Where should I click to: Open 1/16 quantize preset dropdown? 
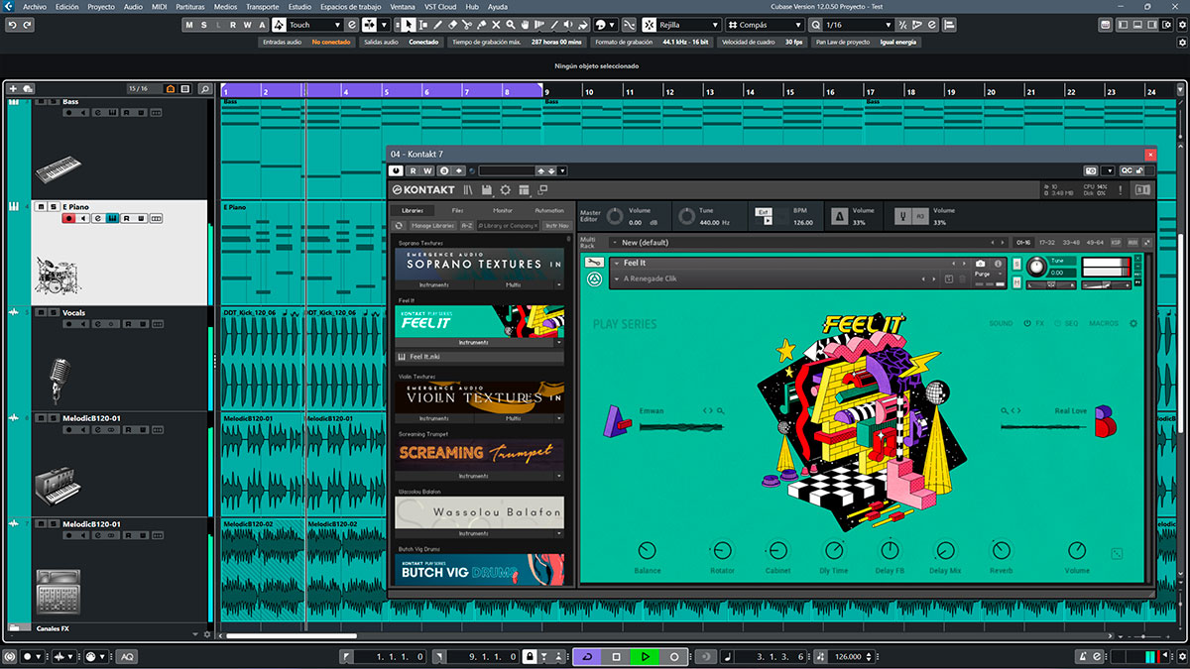[x=859, y=25]
